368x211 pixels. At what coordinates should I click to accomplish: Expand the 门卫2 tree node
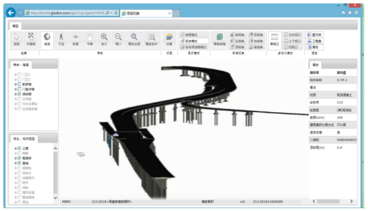click(16, 79)
